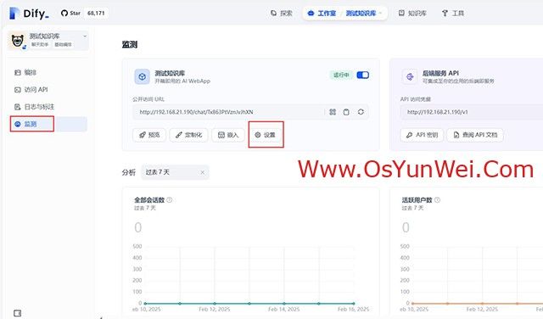Toggle the WebApp 运行中 switch off
The width and height of the screenshot is (543, 319).
click(362, 76)
